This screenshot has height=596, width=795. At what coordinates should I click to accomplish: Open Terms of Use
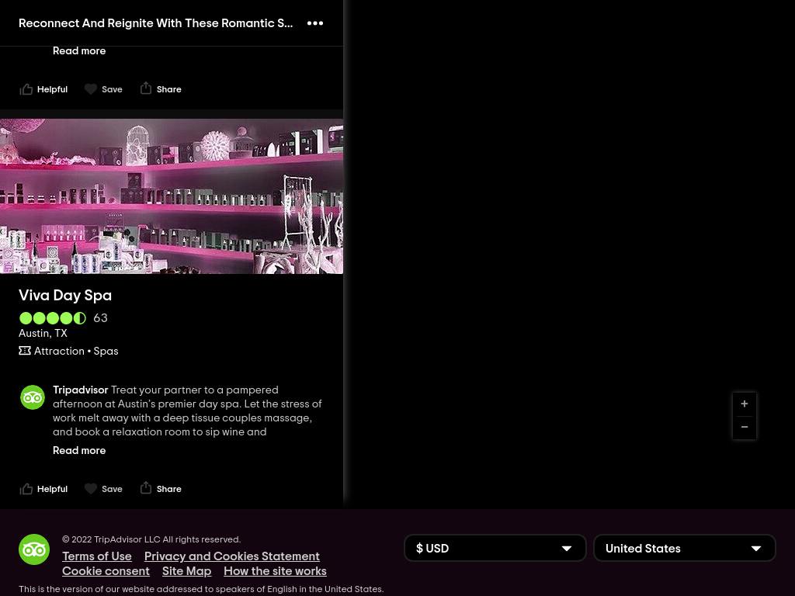[97, 556]
